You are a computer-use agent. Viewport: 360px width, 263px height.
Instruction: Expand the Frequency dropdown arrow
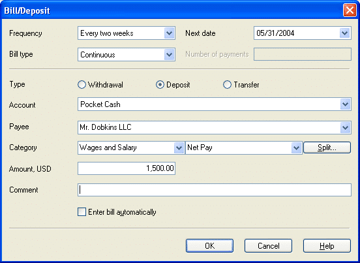[x=169, y=33]
